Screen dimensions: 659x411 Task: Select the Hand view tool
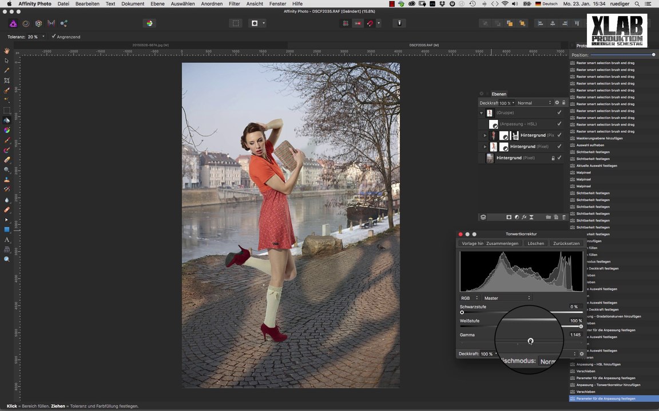click(x=7, y=51)
